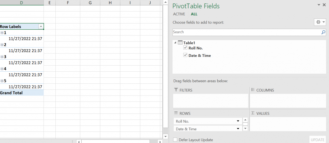This screenshot has width=329, height=143.
Task: Click the Table1 table icon
Action: pos(180,43)
